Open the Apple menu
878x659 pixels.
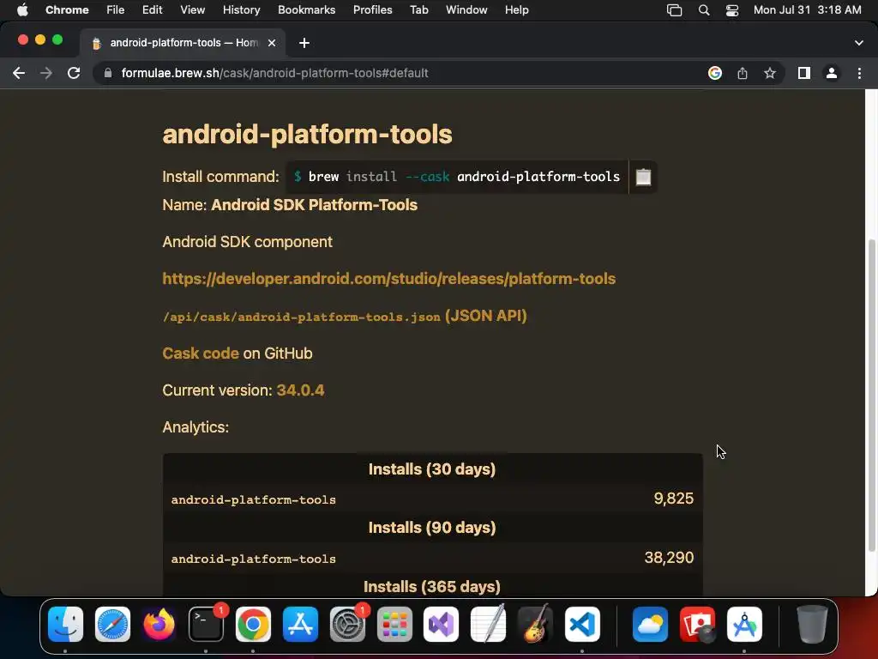click(x=21, y=10)
